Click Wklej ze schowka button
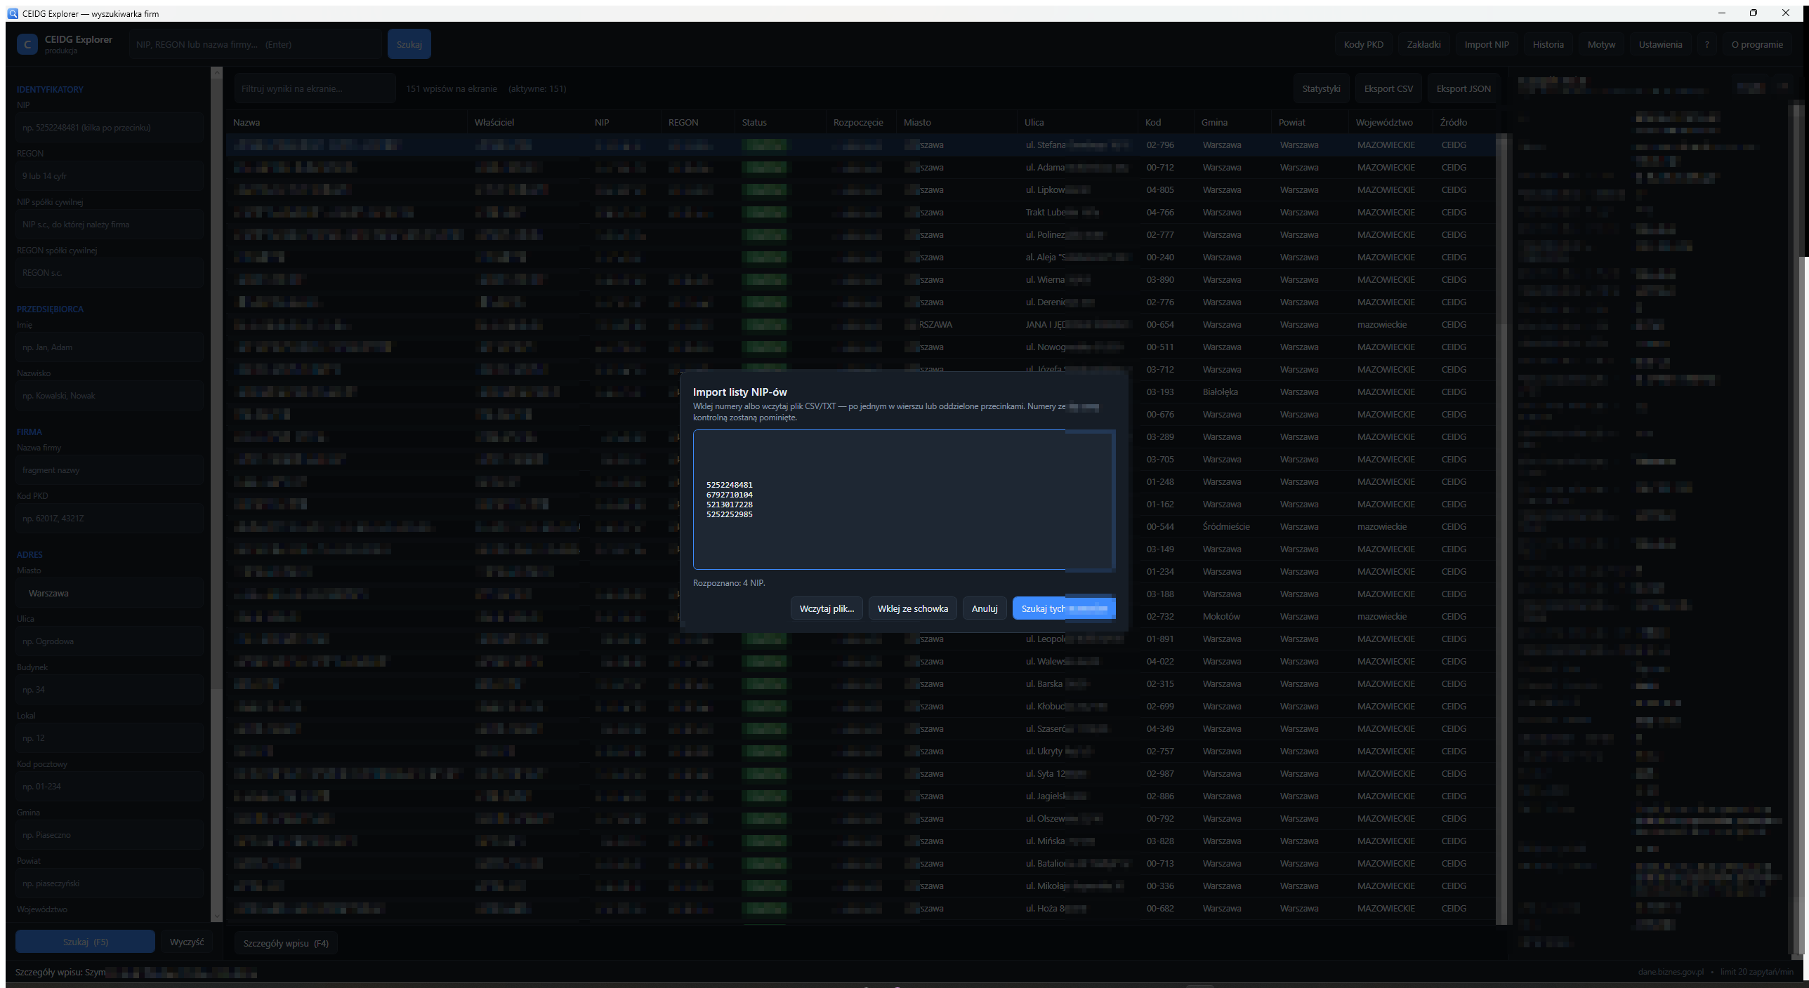The width and height of the screenshot is (1809, 988). tap(912, 608)
